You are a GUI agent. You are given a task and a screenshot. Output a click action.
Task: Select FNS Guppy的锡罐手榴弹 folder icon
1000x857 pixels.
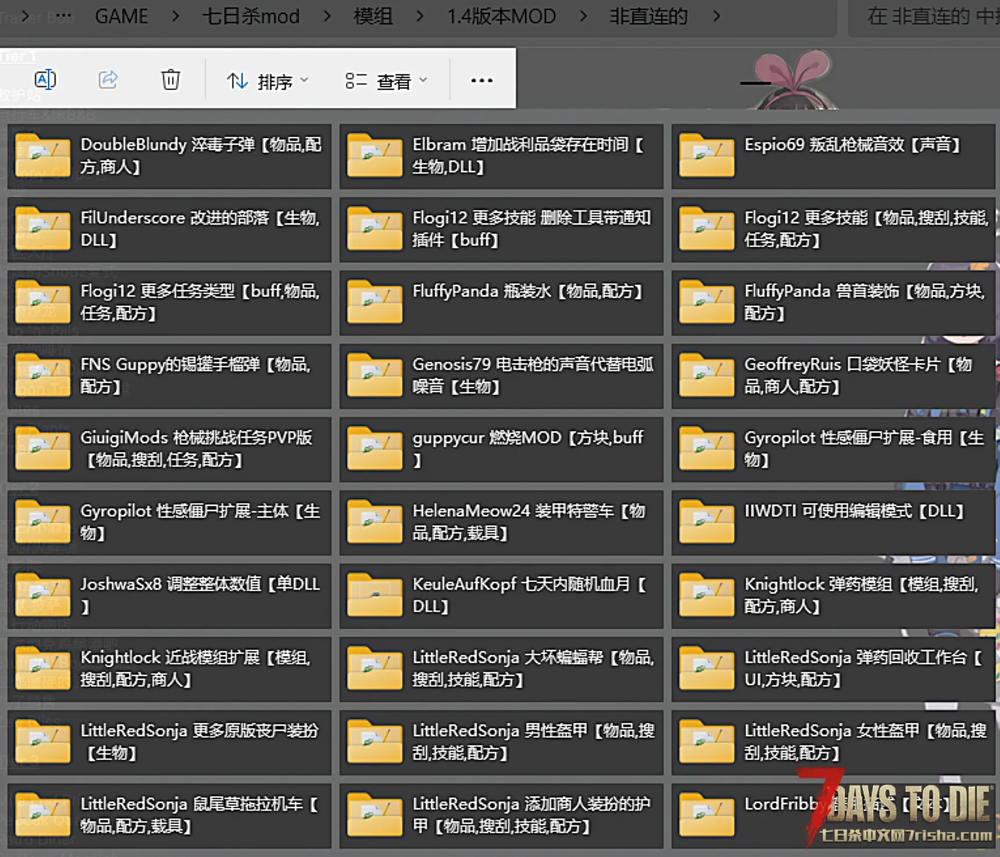(x=42, y=375)
